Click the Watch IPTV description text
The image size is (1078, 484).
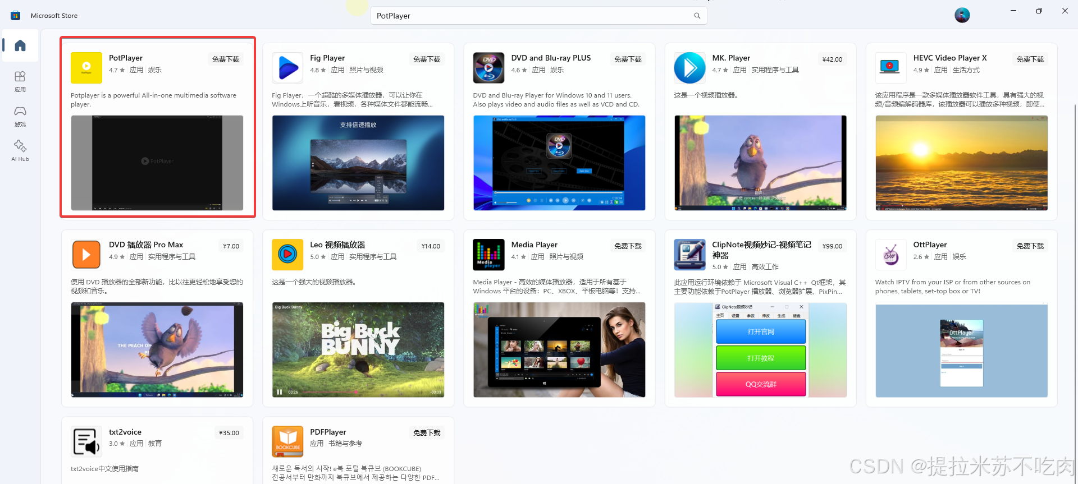[x=953, y=287]
